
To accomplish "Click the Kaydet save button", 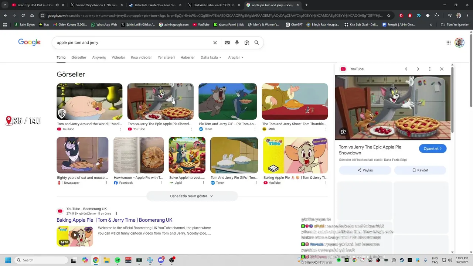I will [x=420, y=170].
